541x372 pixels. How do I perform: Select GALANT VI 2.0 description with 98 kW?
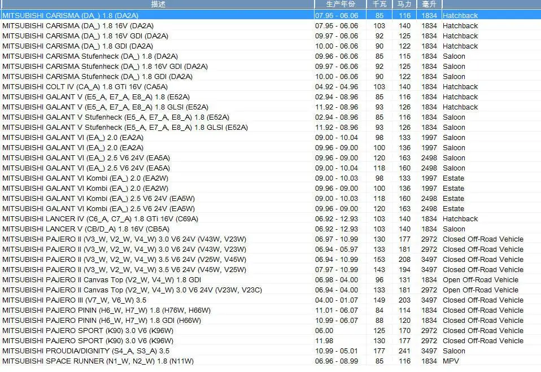(73, 138)
